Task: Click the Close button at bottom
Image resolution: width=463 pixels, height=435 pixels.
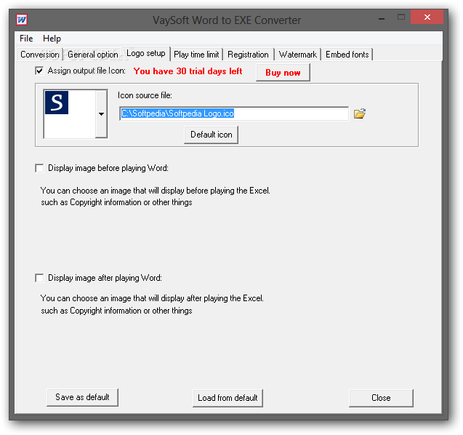Action: click(381, 398)
